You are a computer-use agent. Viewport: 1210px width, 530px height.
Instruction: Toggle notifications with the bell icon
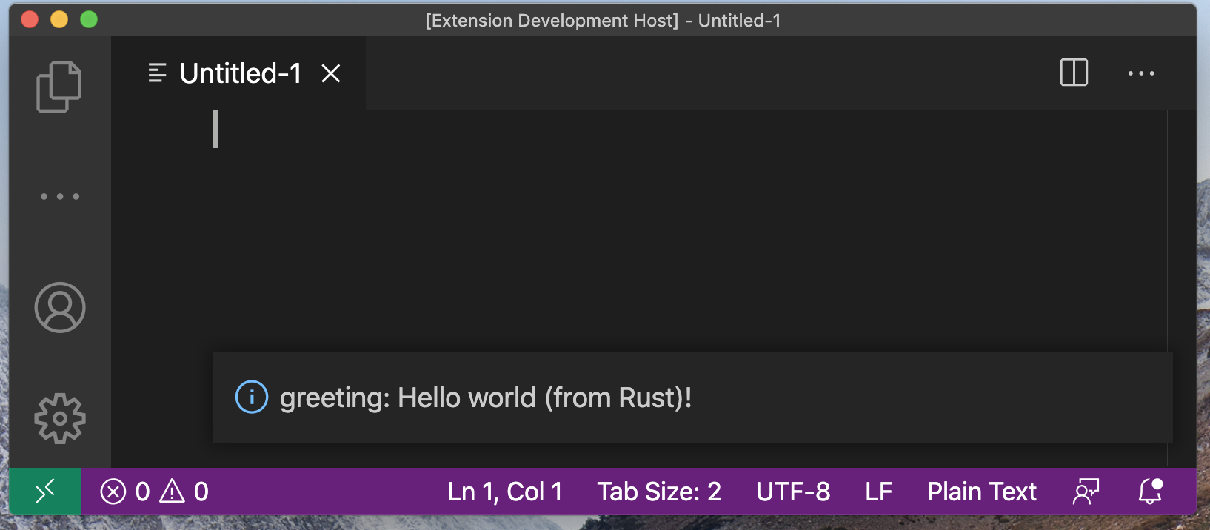click(1150, 492)
